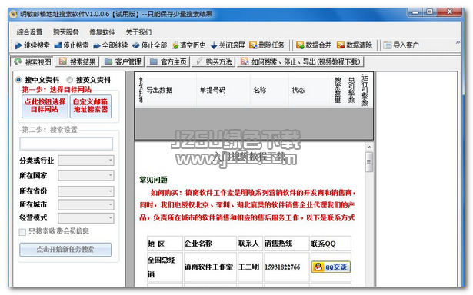
Task: Click the 数据合并 toolbar icon
Action: 300,45
